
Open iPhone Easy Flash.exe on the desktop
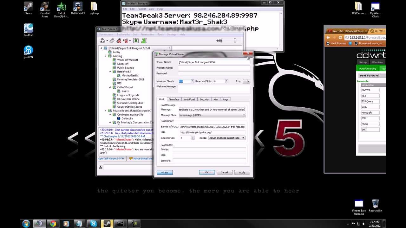pyautogui.click(x=359, y=207)
